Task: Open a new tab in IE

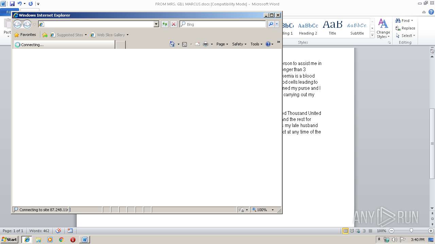Action: (x=121, y=45)
